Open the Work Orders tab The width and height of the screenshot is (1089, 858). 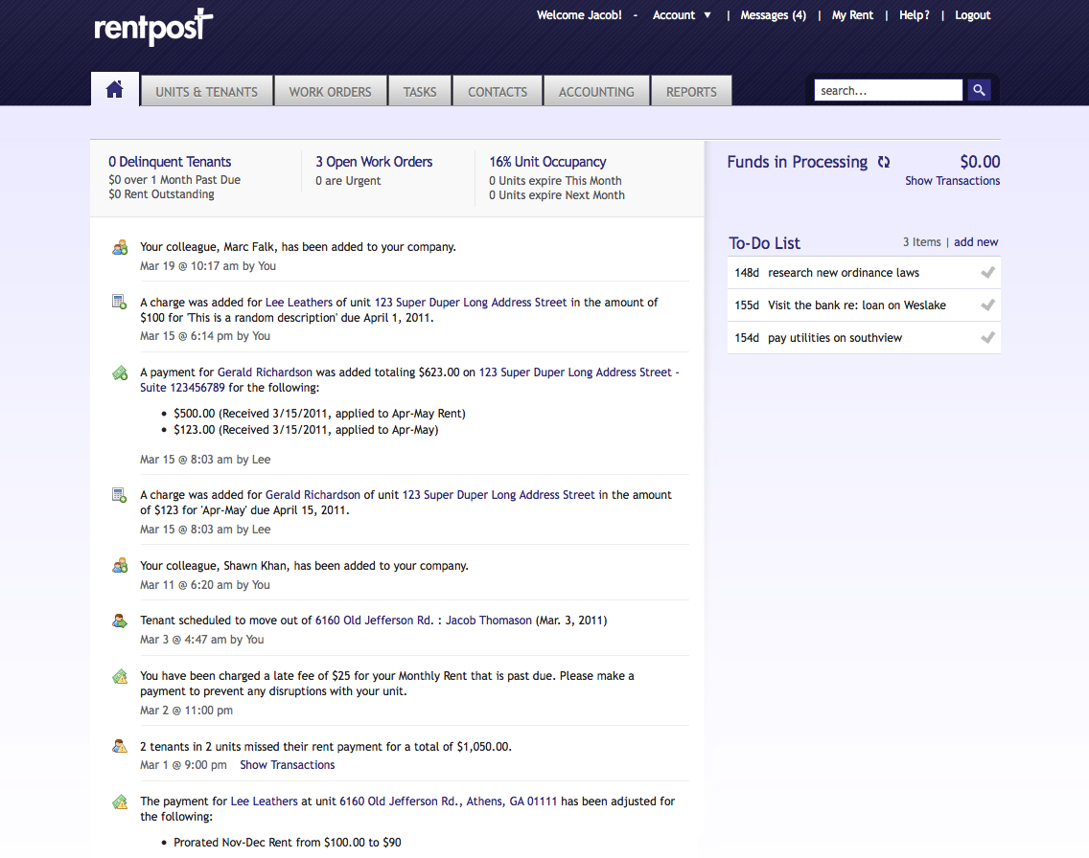point(330,92)
